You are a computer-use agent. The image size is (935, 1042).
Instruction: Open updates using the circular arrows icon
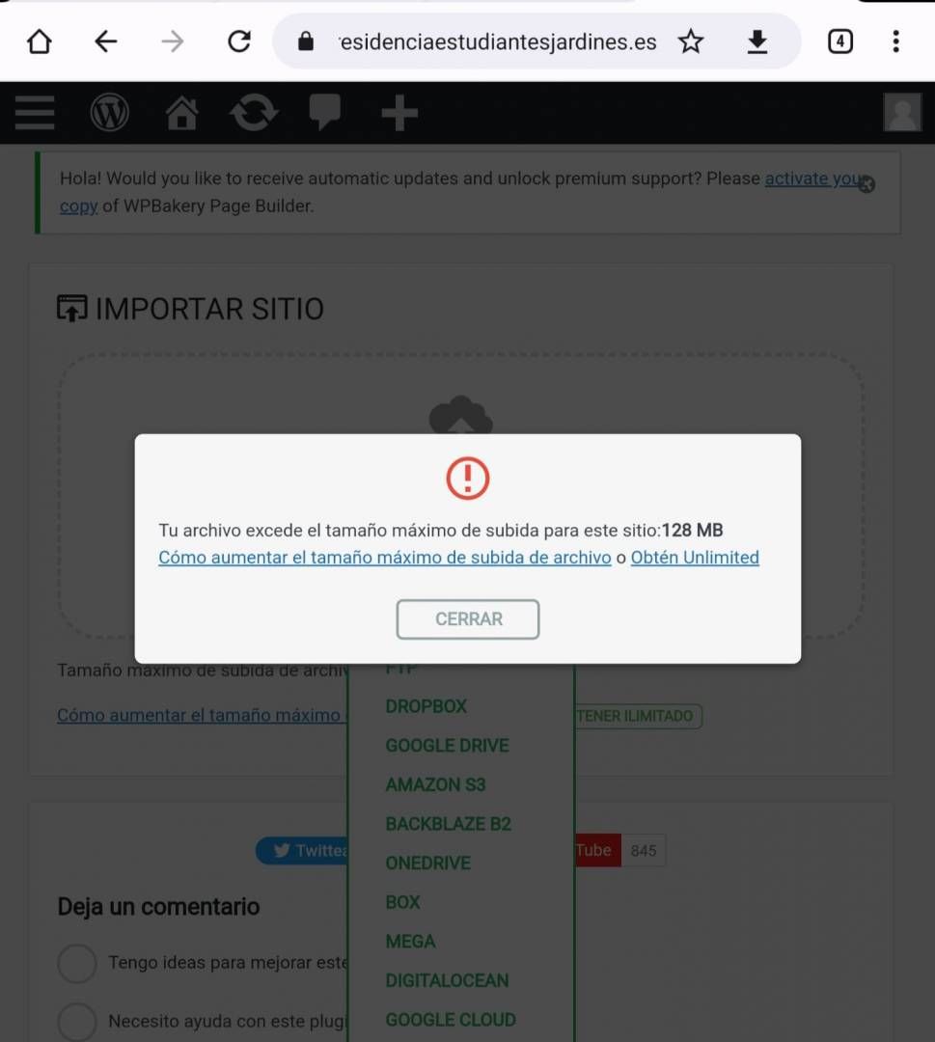tap(254, 112)
